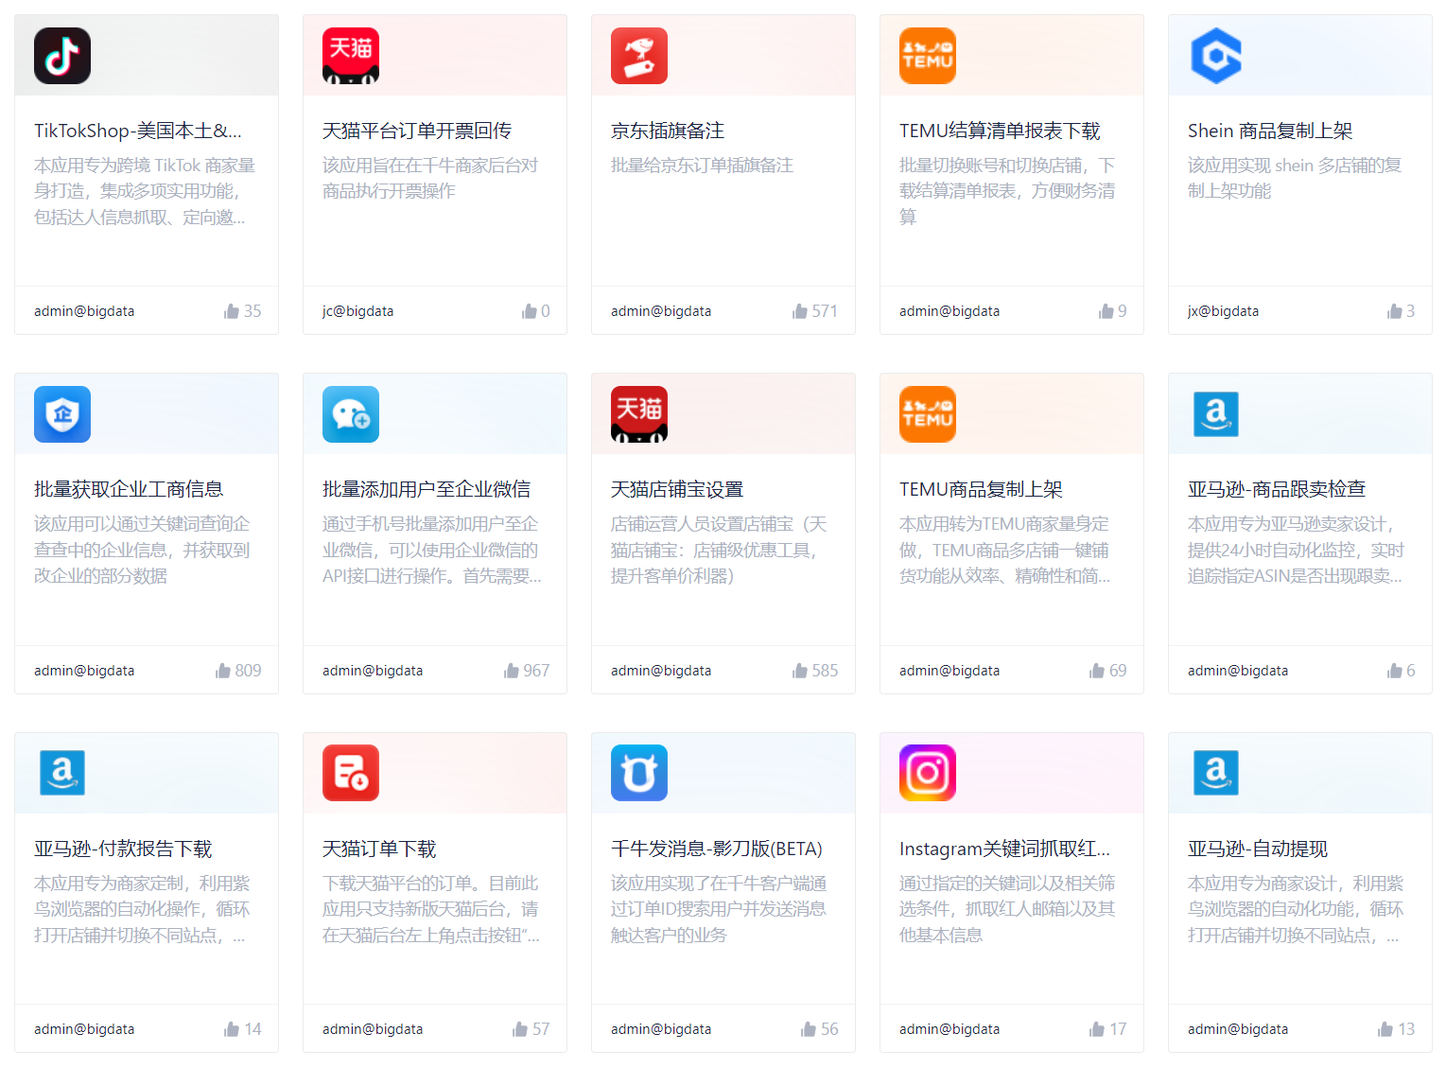Click admin@bigdata on the 天猫订单下载 card
Image resolution: width=1446 pixels, height=1068 pixels.
[x=373, y=1029]
